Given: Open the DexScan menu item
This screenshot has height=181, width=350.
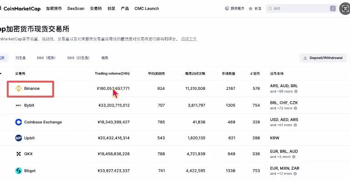Looking at the screenshot, I should [x=76, y=9].
